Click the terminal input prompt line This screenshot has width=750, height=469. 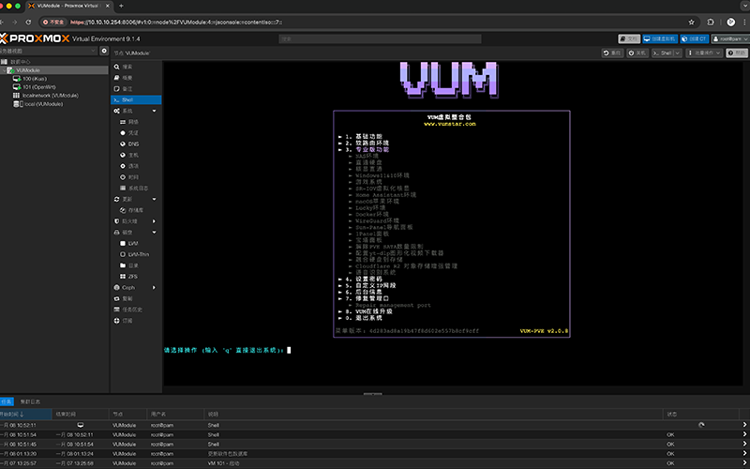[227, 350]
